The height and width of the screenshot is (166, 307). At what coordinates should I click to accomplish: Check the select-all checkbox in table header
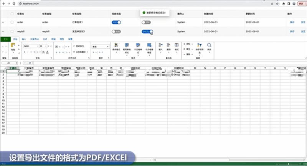[x=12, y=14]
